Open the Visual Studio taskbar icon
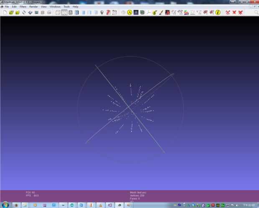 (x=110, y=205)
